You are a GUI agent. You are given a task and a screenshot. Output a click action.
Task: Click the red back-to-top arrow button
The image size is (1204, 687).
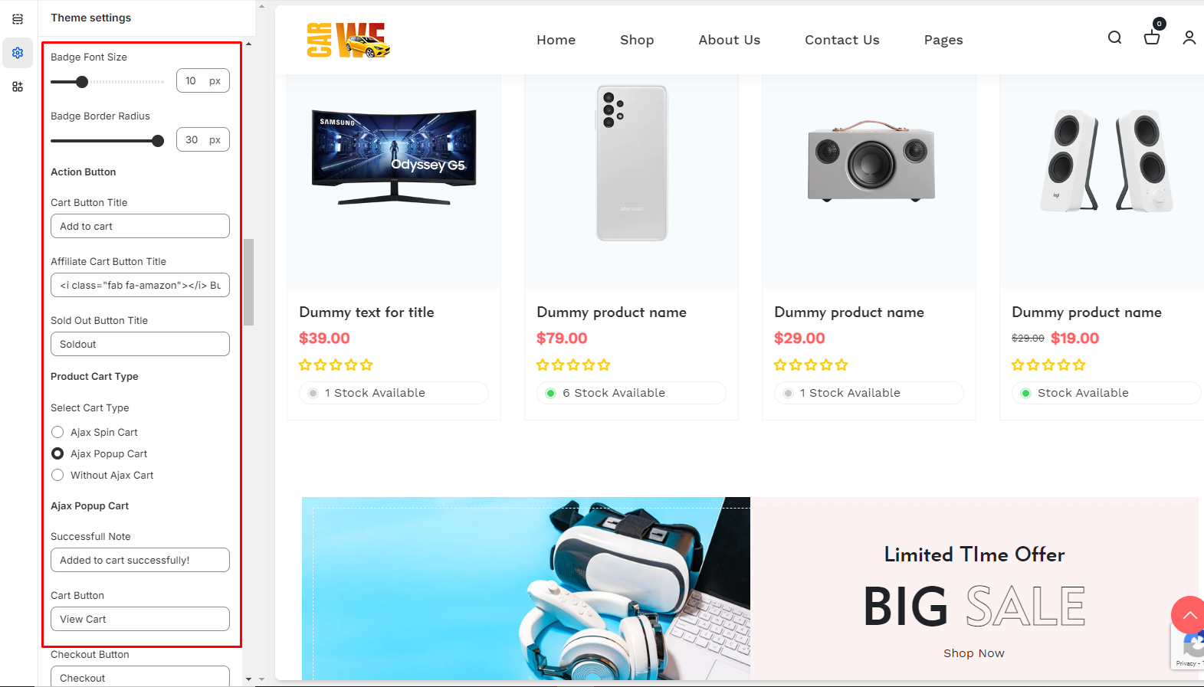[1188, 614]
